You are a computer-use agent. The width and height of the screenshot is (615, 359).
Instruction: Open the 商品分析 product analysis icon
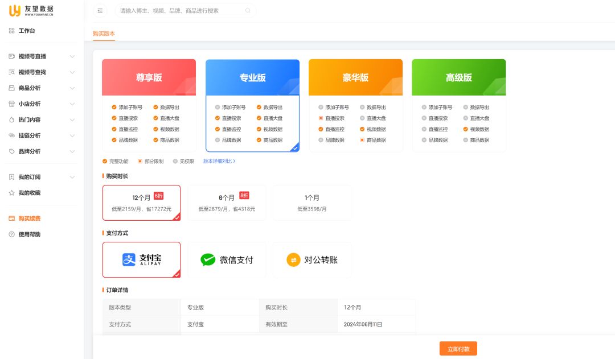coord(13,88)
